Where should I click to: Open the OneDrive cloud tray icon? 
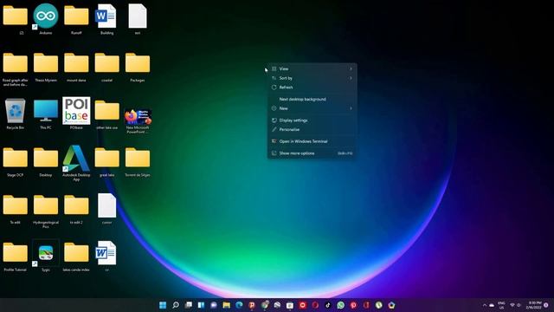click(492, 305)
